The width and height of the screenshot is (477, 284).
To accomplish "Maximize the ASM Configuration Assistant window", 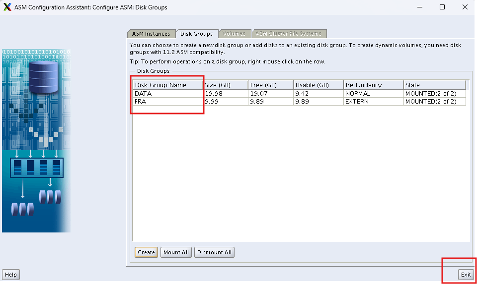I will [442, 7].
